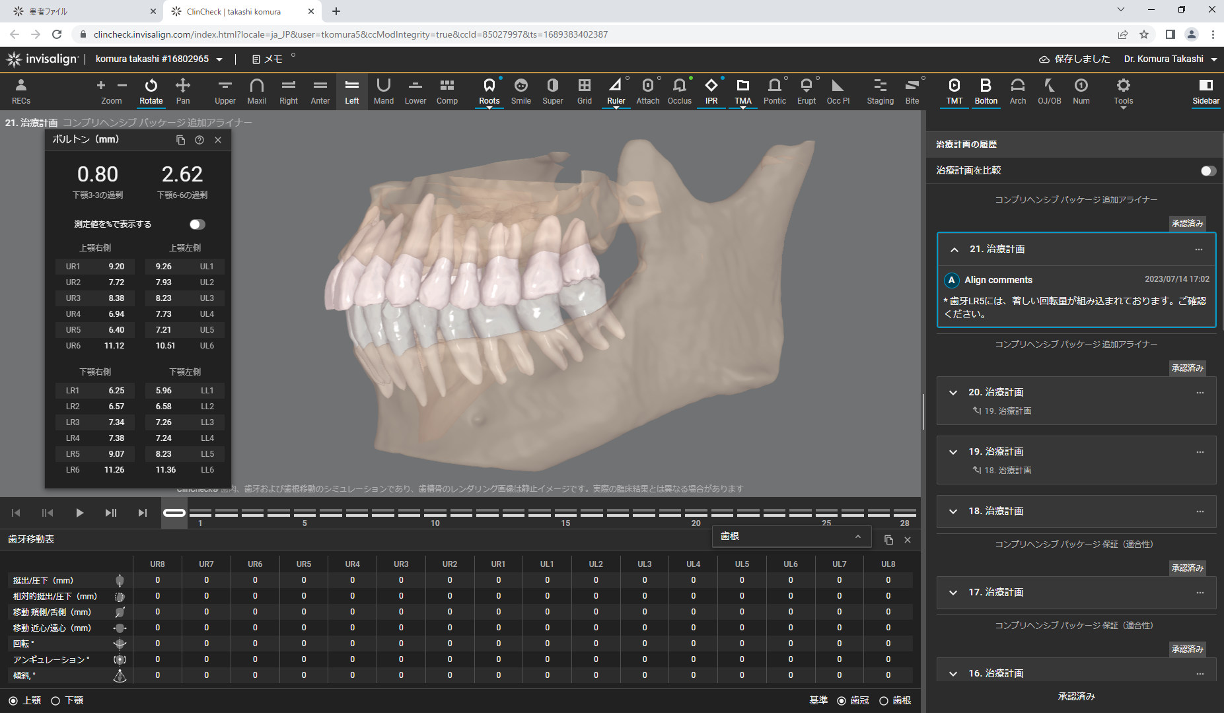Collapse treatment plan 21 entry
Image resolution: width=1224 pixels, height=728 pixels.
click(x=954, y=249)
